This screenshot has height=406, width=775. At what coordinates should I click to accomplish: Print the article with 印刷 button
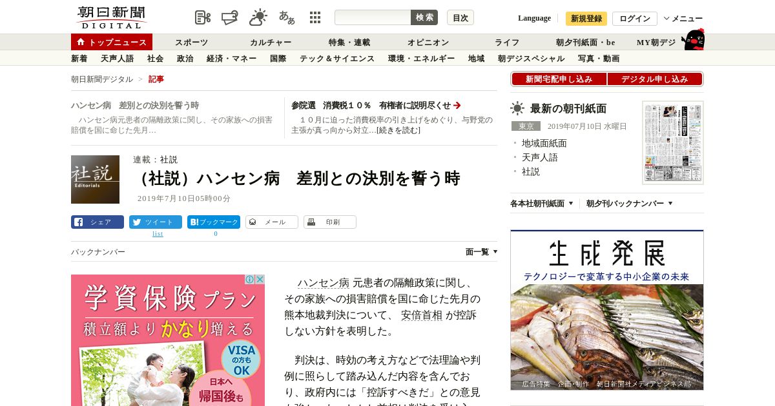pyautogui.click(x=330, y=222)
